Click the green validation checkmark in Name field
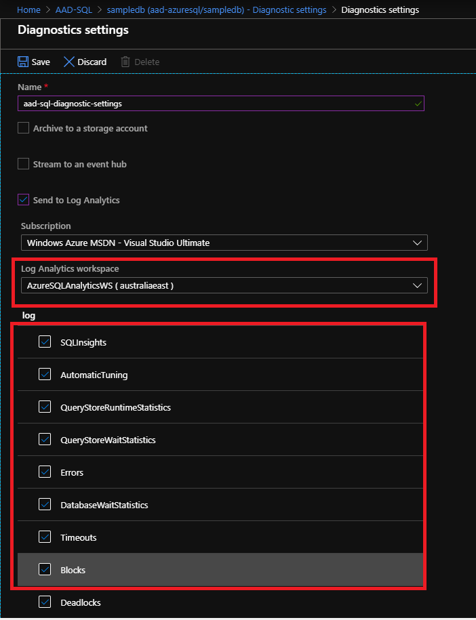476x620 pixels. 418,103
